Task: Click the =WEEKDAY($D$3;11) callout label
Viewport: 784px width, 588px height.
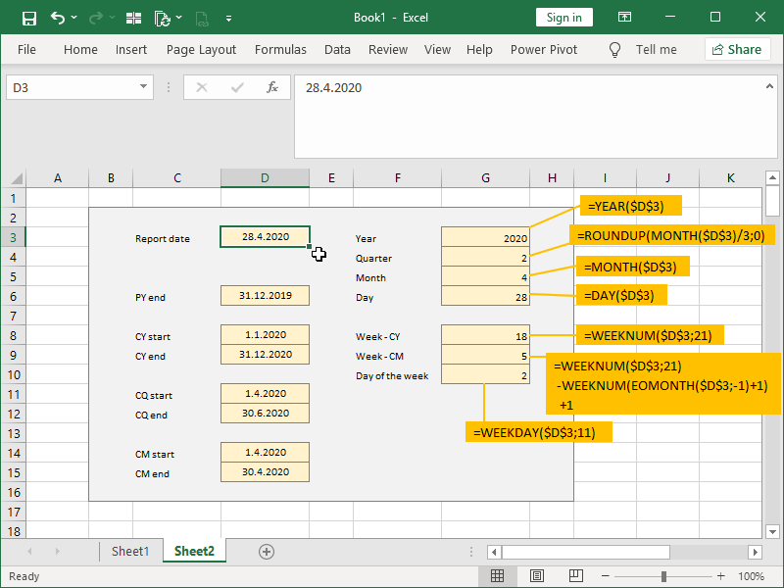Action: pyautogui.click(x=538, y=432)
